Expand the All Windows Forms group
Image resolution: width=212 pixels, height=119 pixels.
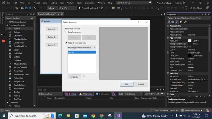[7, 22]
